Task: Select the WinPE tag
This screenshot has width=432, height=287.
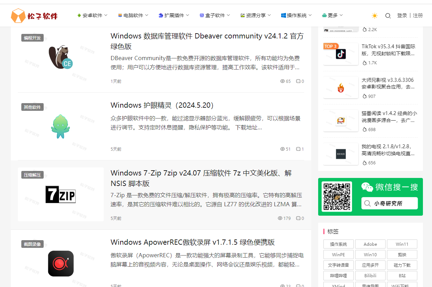Action: pyautogui.click(x=338, y=254)
